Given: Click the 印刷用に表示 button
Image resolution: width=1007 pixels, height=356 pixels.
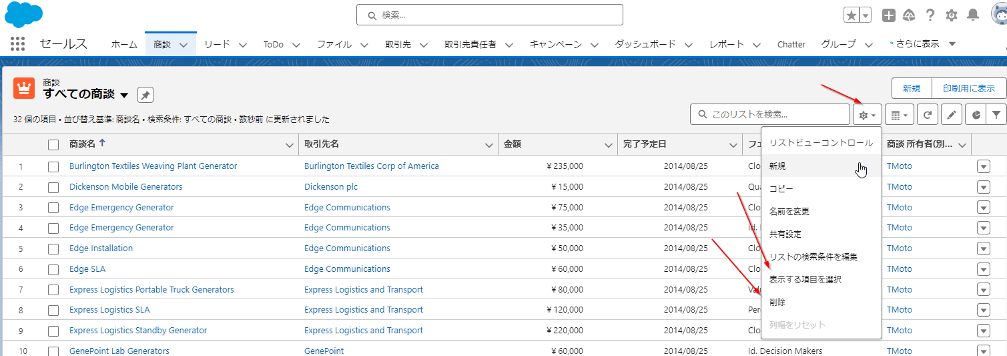Looking at the screenshot, I should (x=968, y=88).
